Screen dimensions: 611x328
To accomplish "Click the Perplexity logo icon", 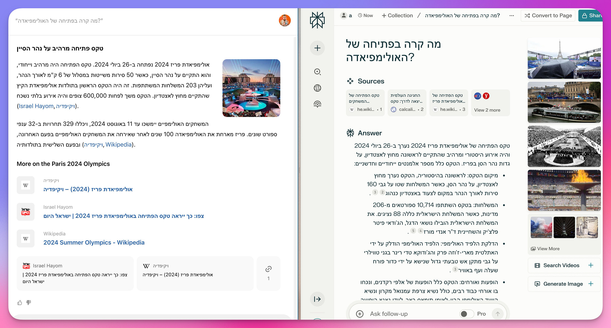I will pyautogui.click(x=317, y=20).
